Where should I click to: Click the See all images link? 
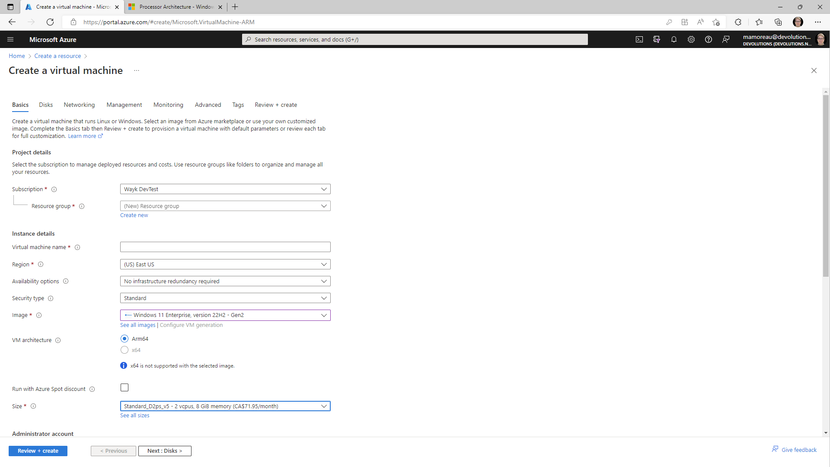137,325
